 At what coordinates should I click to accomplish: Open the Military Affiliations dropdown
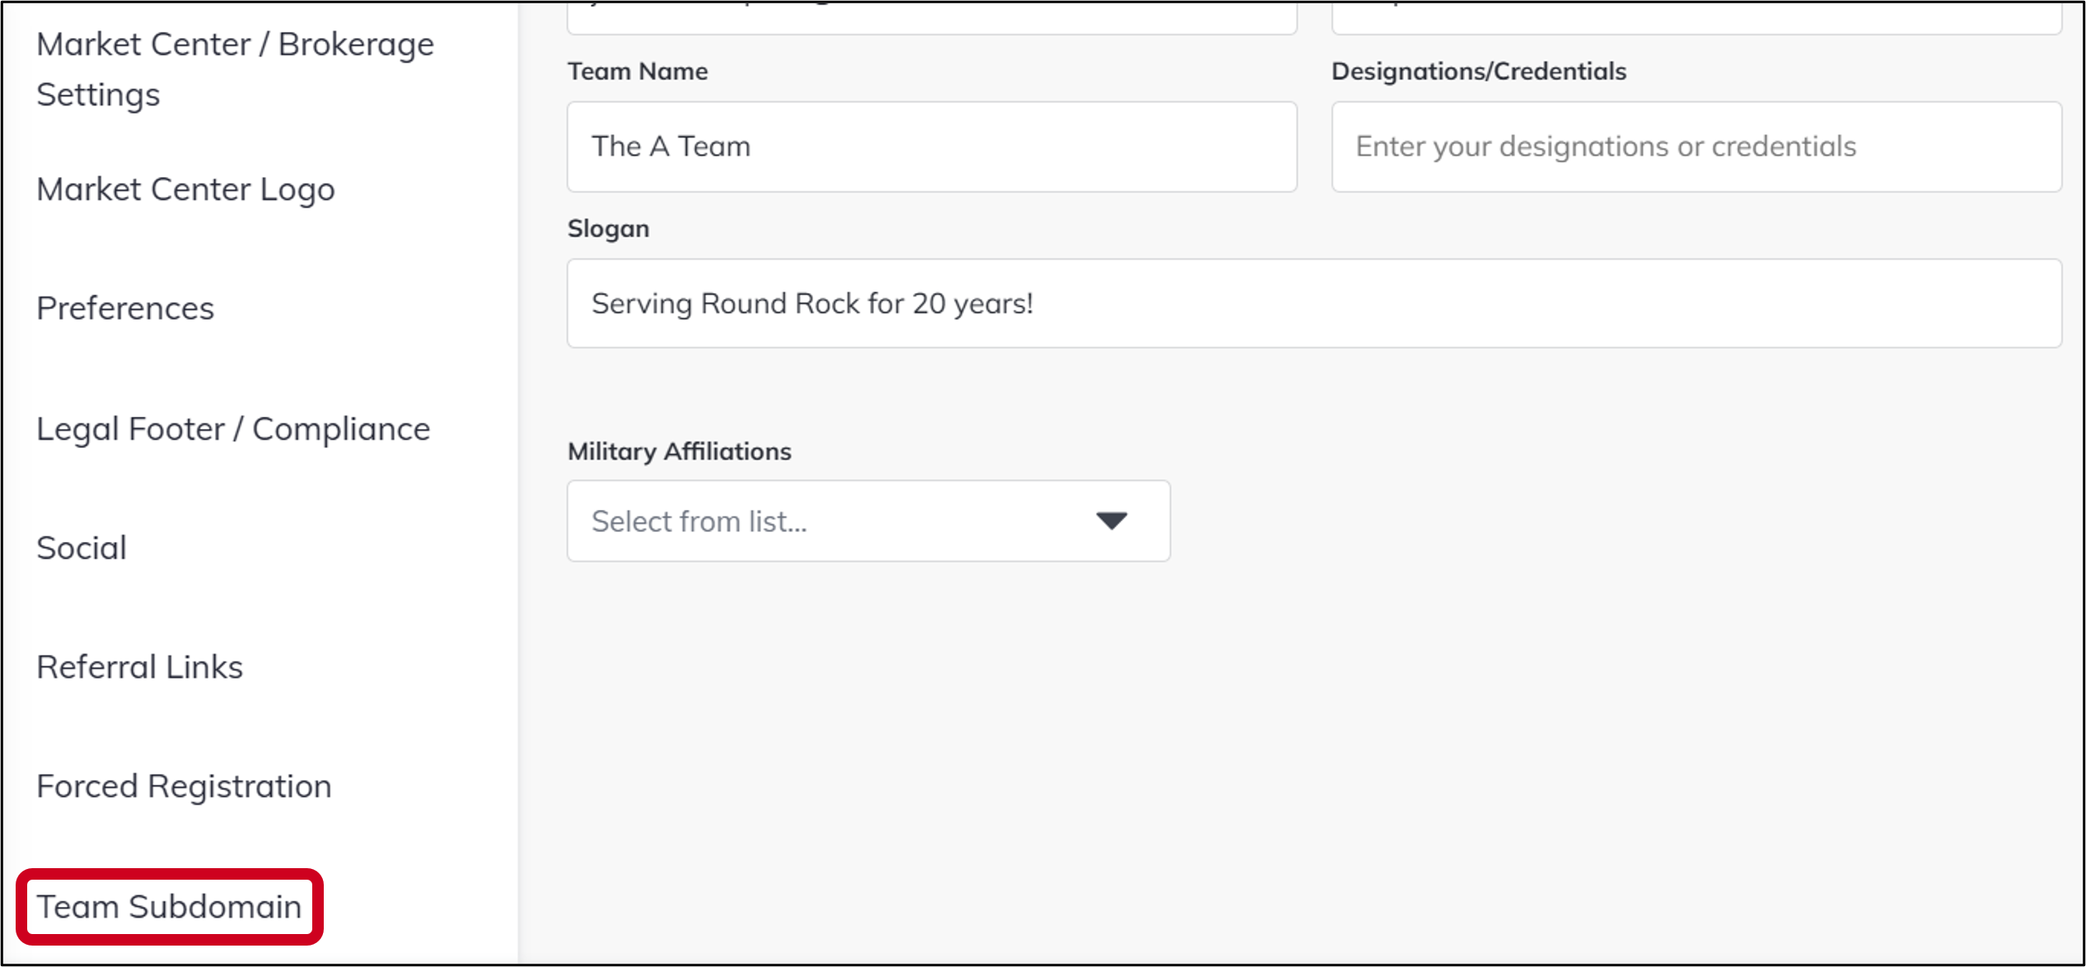[868, 521]
